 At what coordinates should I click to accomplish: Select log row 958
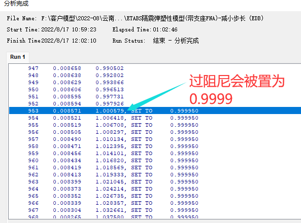[155, 146]
